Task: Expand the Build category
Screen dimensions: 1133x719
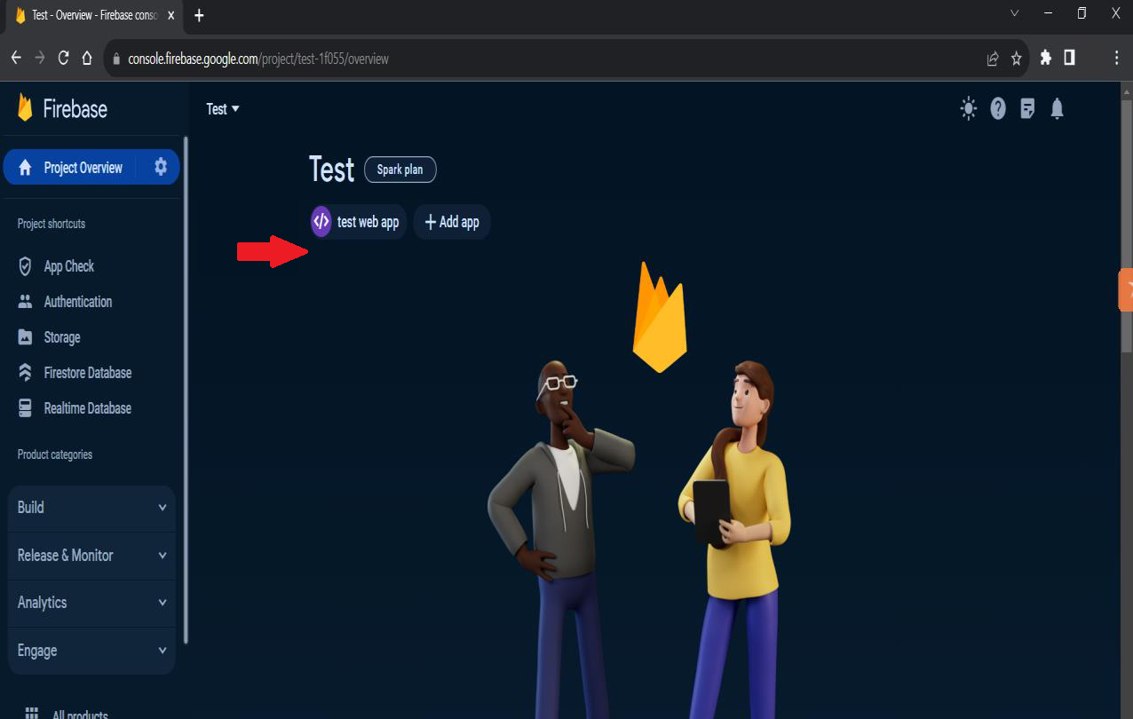Action: pos(91,508)
